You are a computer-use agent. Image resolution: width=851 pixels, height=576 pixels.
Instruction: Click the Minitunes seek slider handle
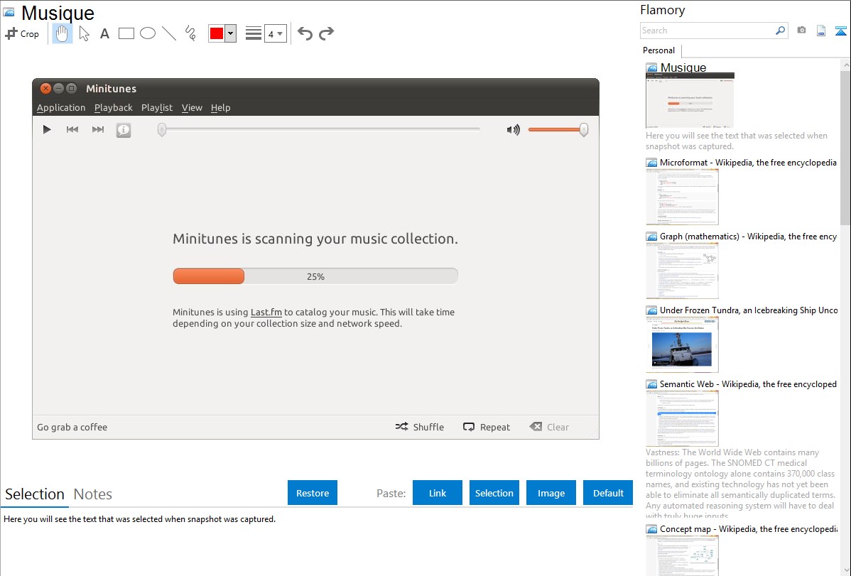162,130
